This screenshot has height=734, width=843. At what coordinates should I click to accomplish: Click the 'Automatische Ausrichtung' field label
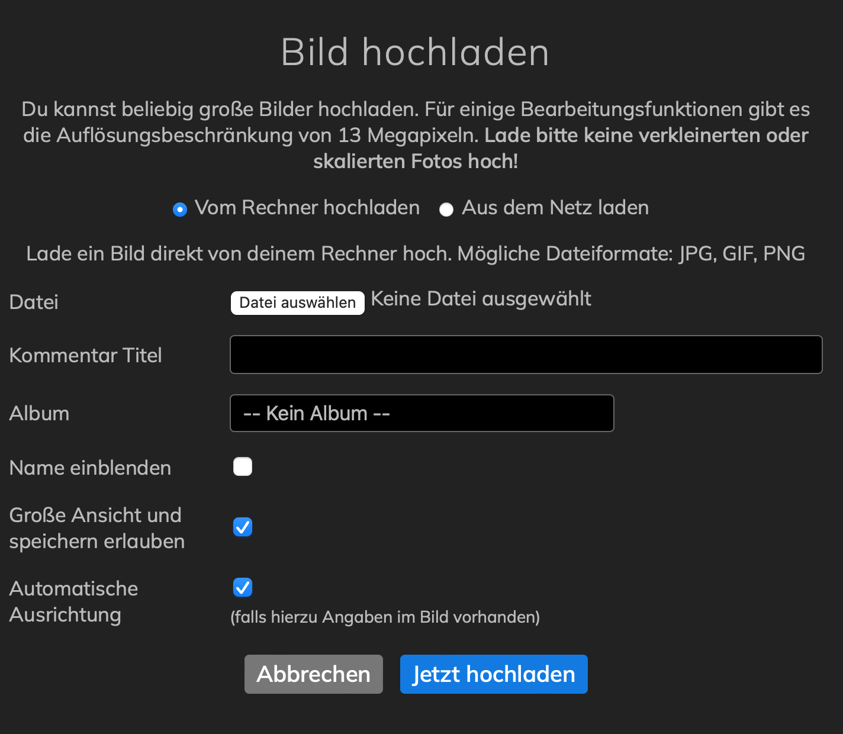click(73, 601)
